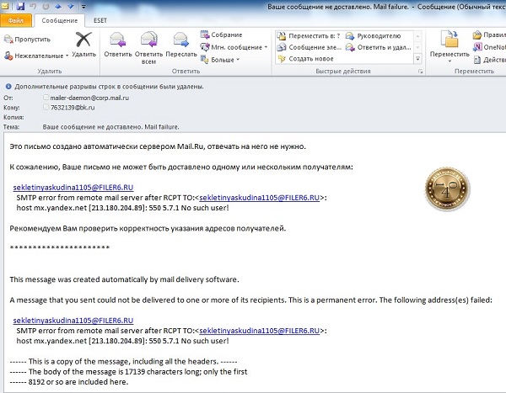Click the Outlook envelope icon in title bar
Image resolution: width=506 pixels, height=393 pixels.
4,6
